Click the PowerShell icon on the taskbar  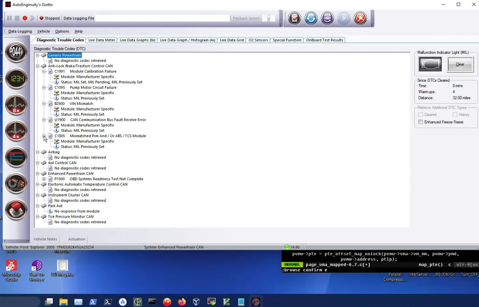point(93,302)
